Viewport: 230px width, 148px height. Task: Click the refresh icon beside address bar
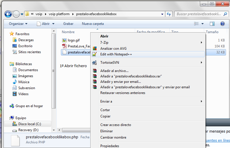click(x=169, y=14)
